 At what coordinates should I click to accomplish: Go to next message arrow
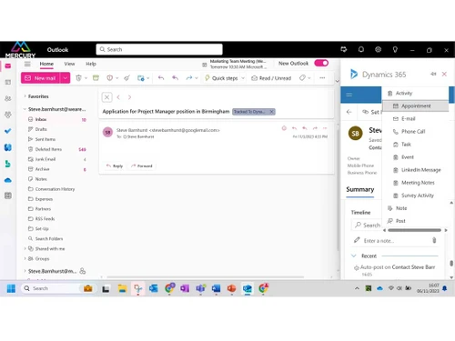[129, 97]
